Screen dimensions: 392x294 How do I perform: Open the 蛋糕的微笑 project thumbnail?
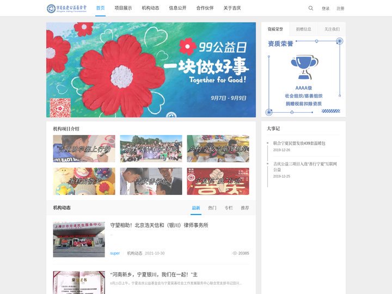click(84, 181)
